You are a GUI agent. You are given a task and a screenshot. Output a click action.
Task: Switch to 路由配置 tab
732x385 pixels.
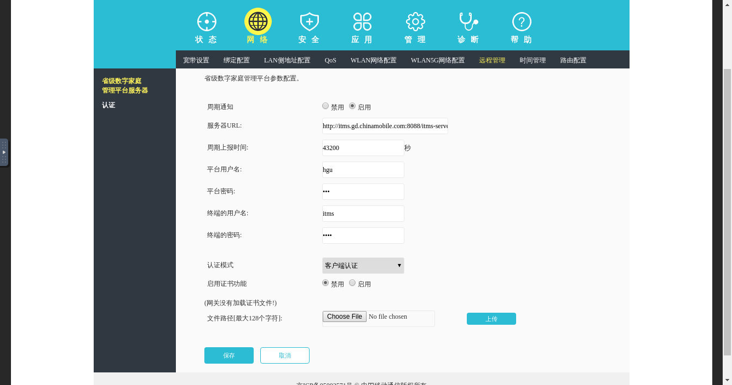pyautogui.click(x=573, y=60)
